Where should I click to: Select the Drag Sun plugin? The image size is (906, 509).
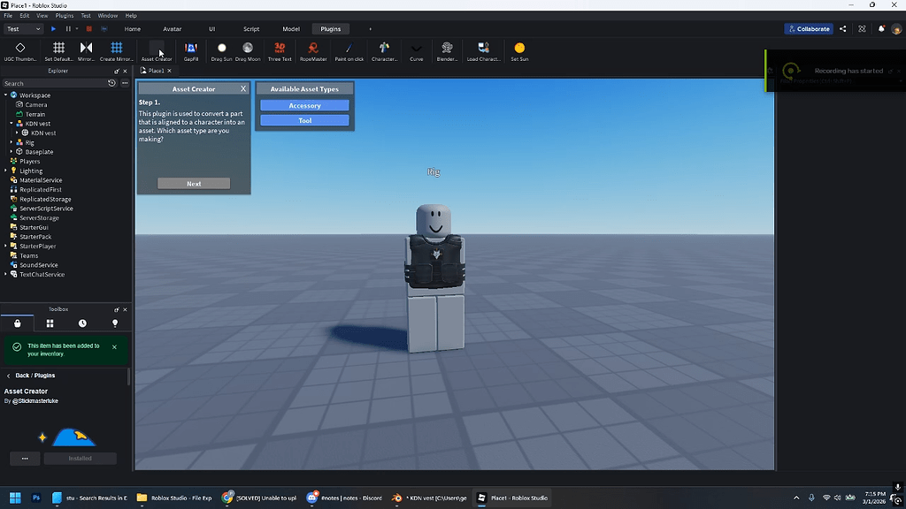pyautogui.click(x=221, y=50)
